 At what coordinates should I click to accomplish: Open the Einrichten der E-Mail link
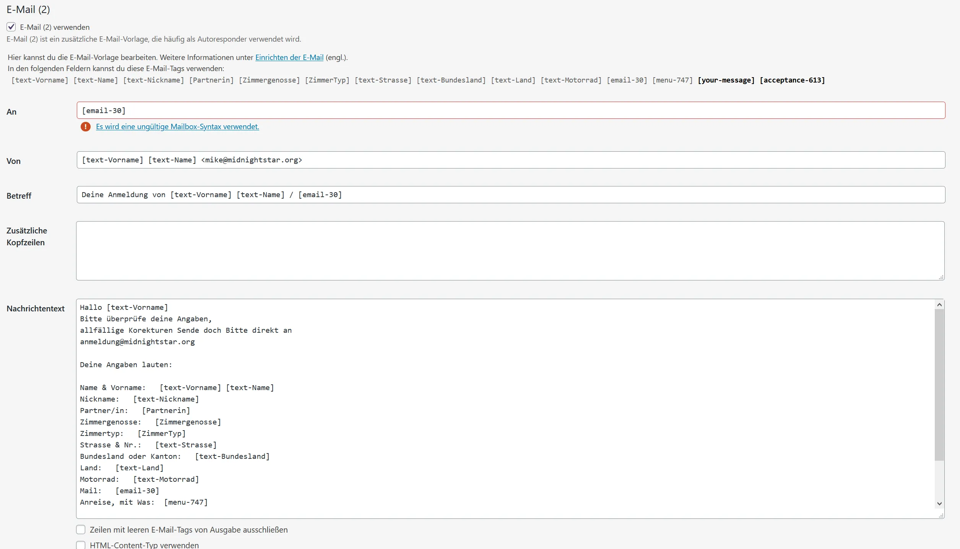(289, 57)
